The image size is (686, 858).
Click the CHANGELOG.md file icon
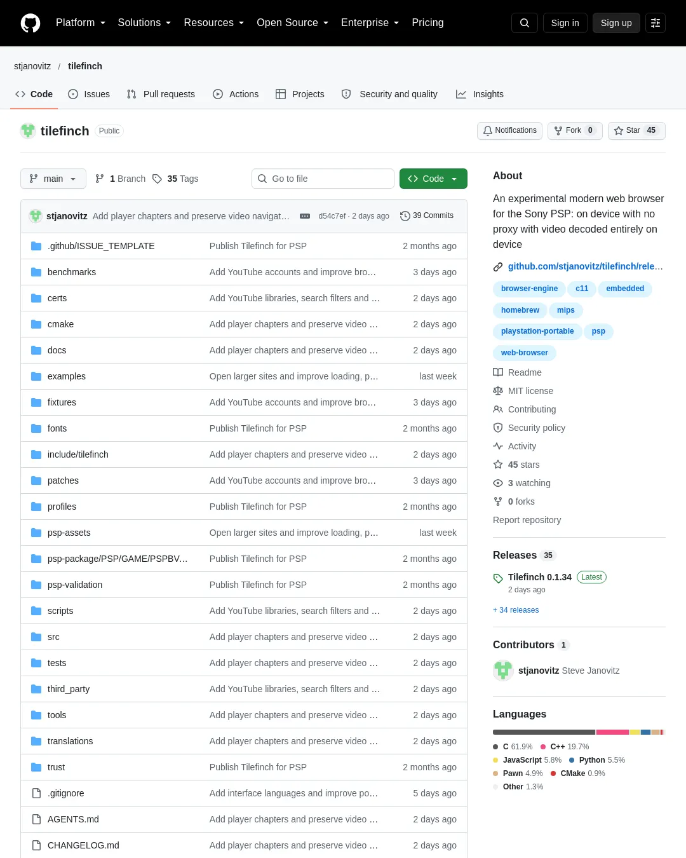36,845
